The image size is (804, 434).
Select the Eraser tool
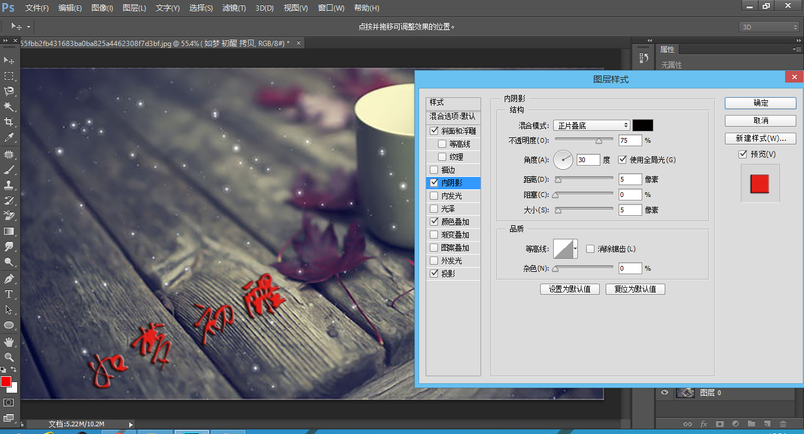point(9,216)
